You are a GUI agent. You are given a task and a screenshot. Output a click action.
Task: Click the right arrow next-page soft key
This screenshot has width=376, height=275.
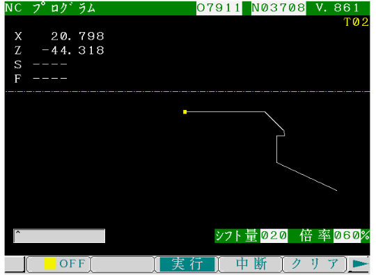click(x=360, y=264)
